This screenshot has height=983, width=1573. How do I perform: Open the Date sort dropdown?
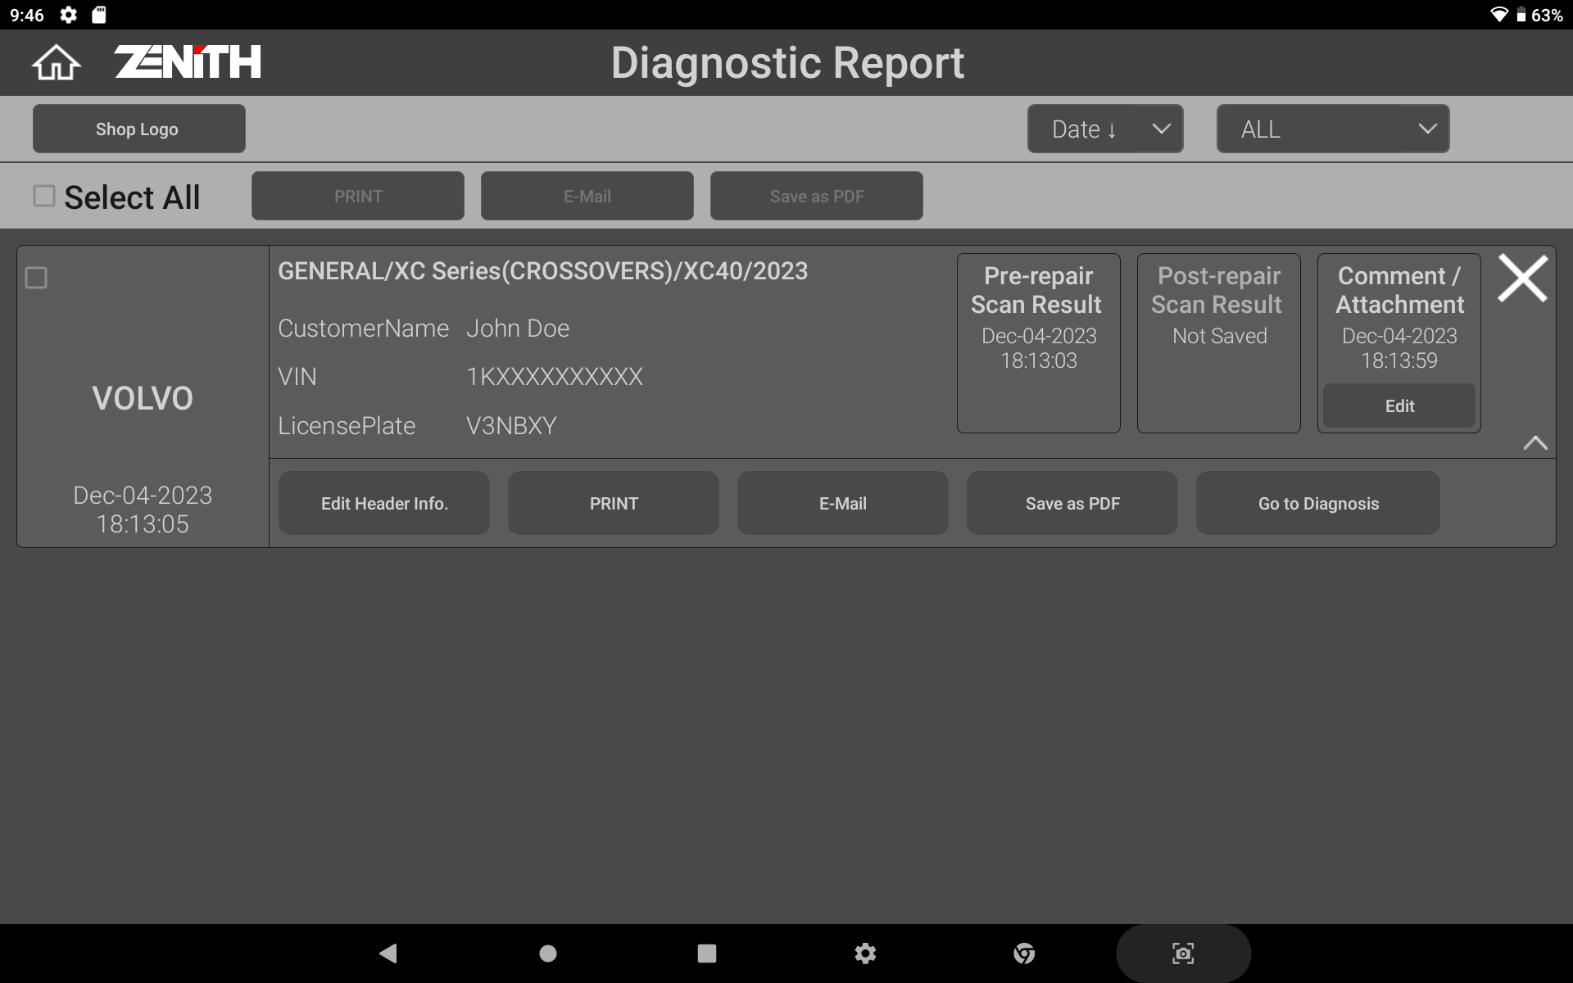[x=1104, y=129]
